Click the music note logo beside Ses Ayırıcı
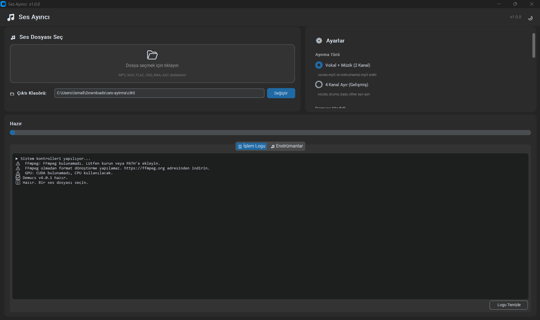The width and height of the screenshot is (540, 320). tap(11, 17)
